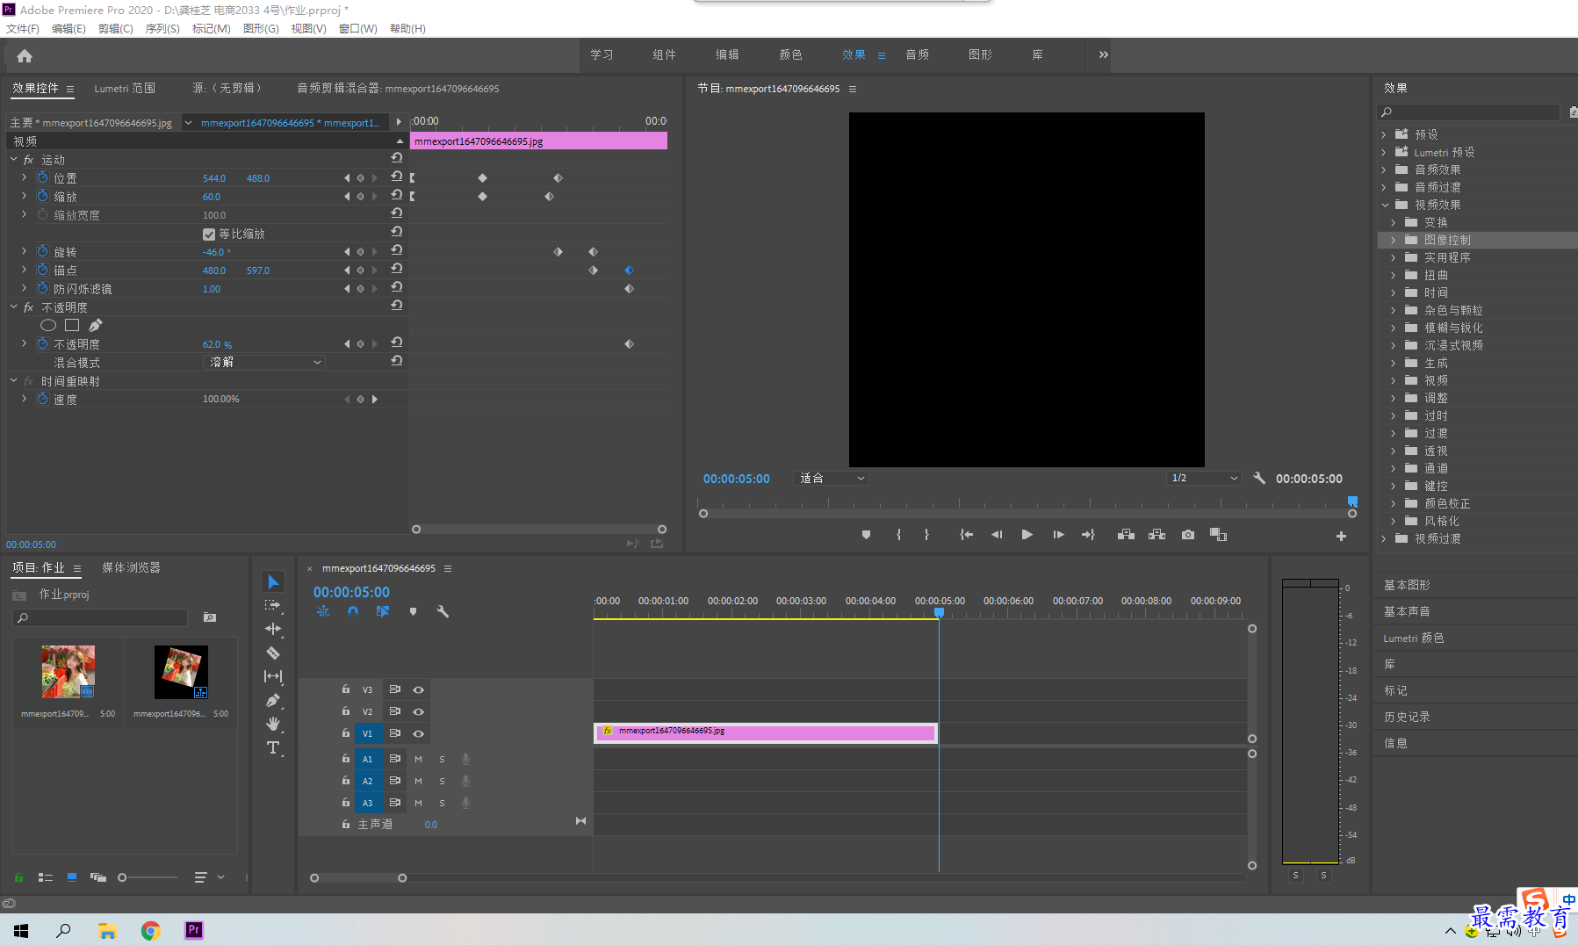This screenshot has width=1578, height=945.
Task: Open timeline display settings wrench
Action: point(443,611)
